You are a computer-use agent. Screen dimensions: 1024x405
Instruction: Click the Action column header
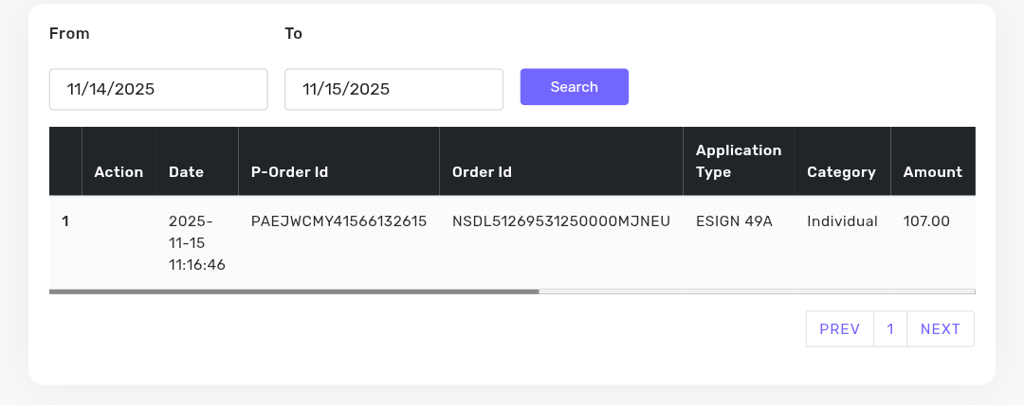(x=119, y=172)
